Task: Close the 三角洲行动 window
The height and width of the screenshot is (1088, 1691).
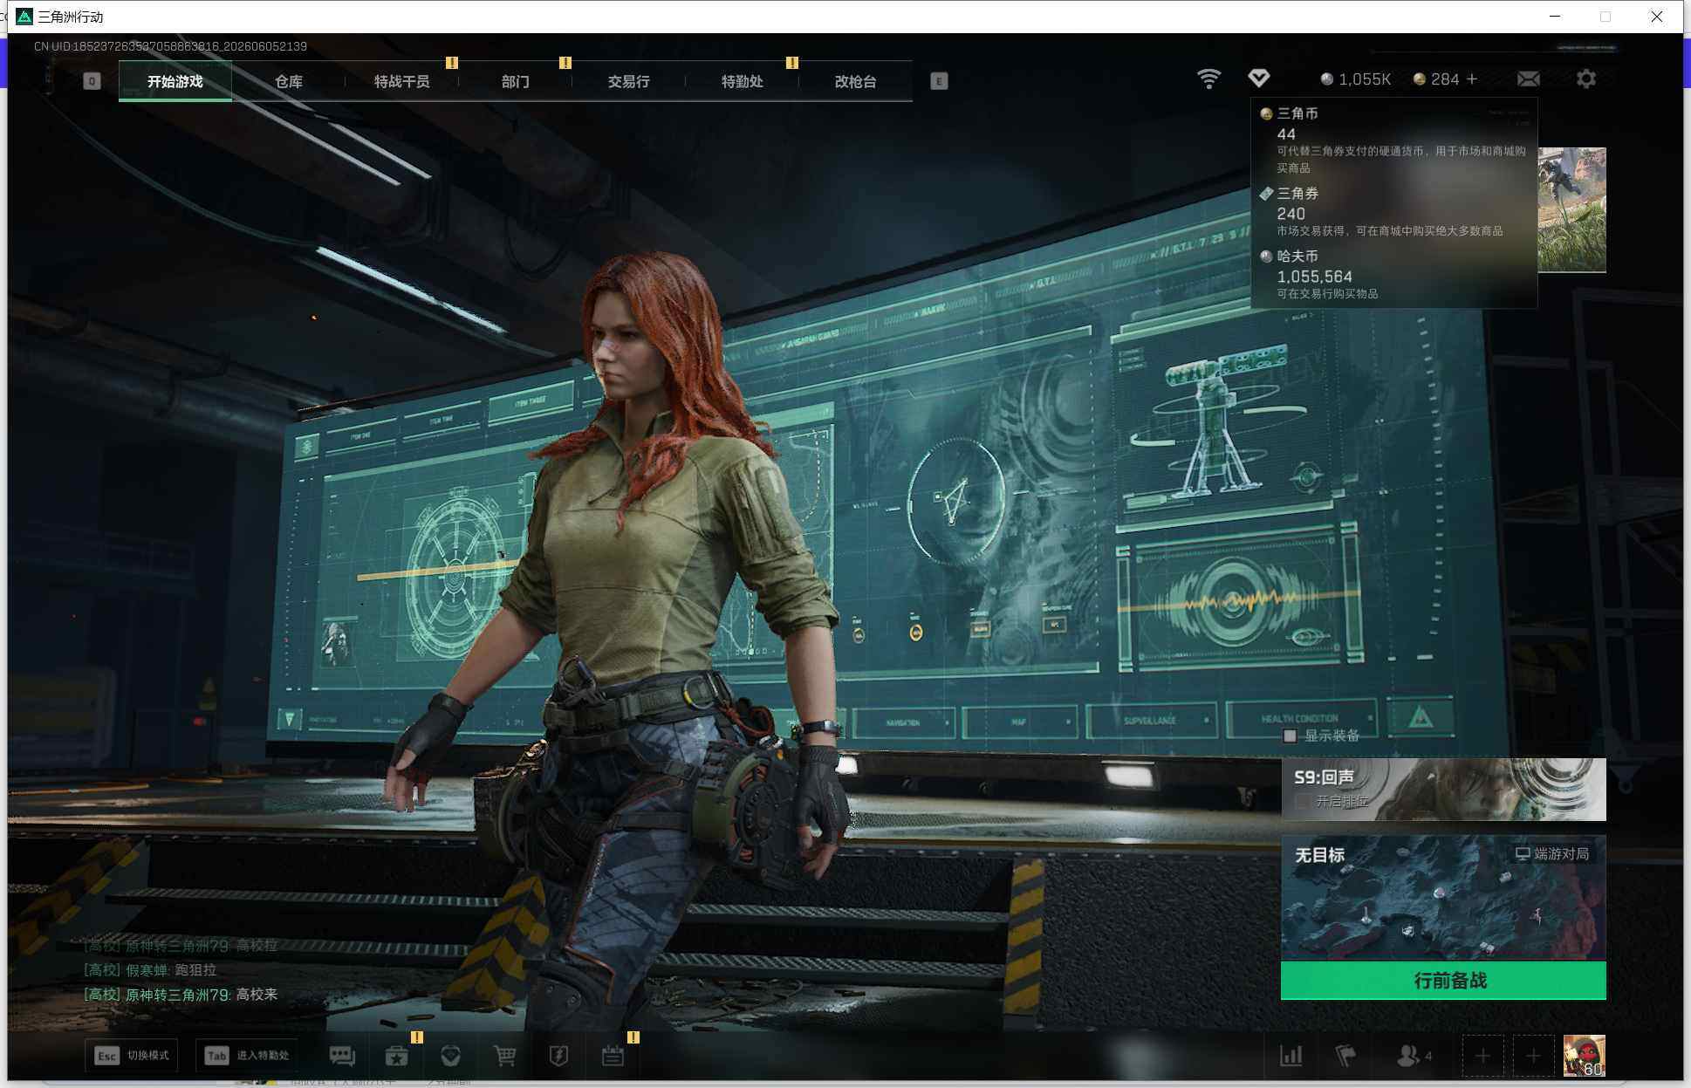Action: pos(1656,17)
